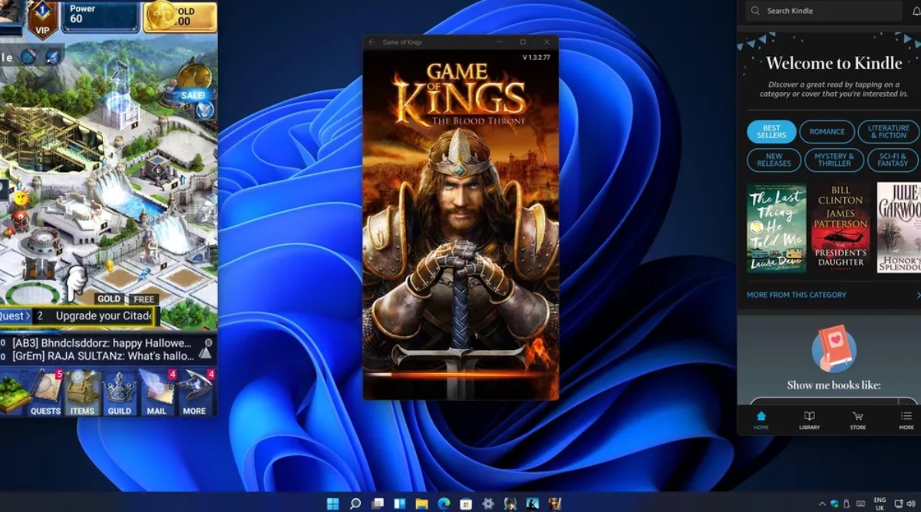Select the Best Sellers category in Kindle
Viewport: 921px width, 512px height.
click(771, 132)
